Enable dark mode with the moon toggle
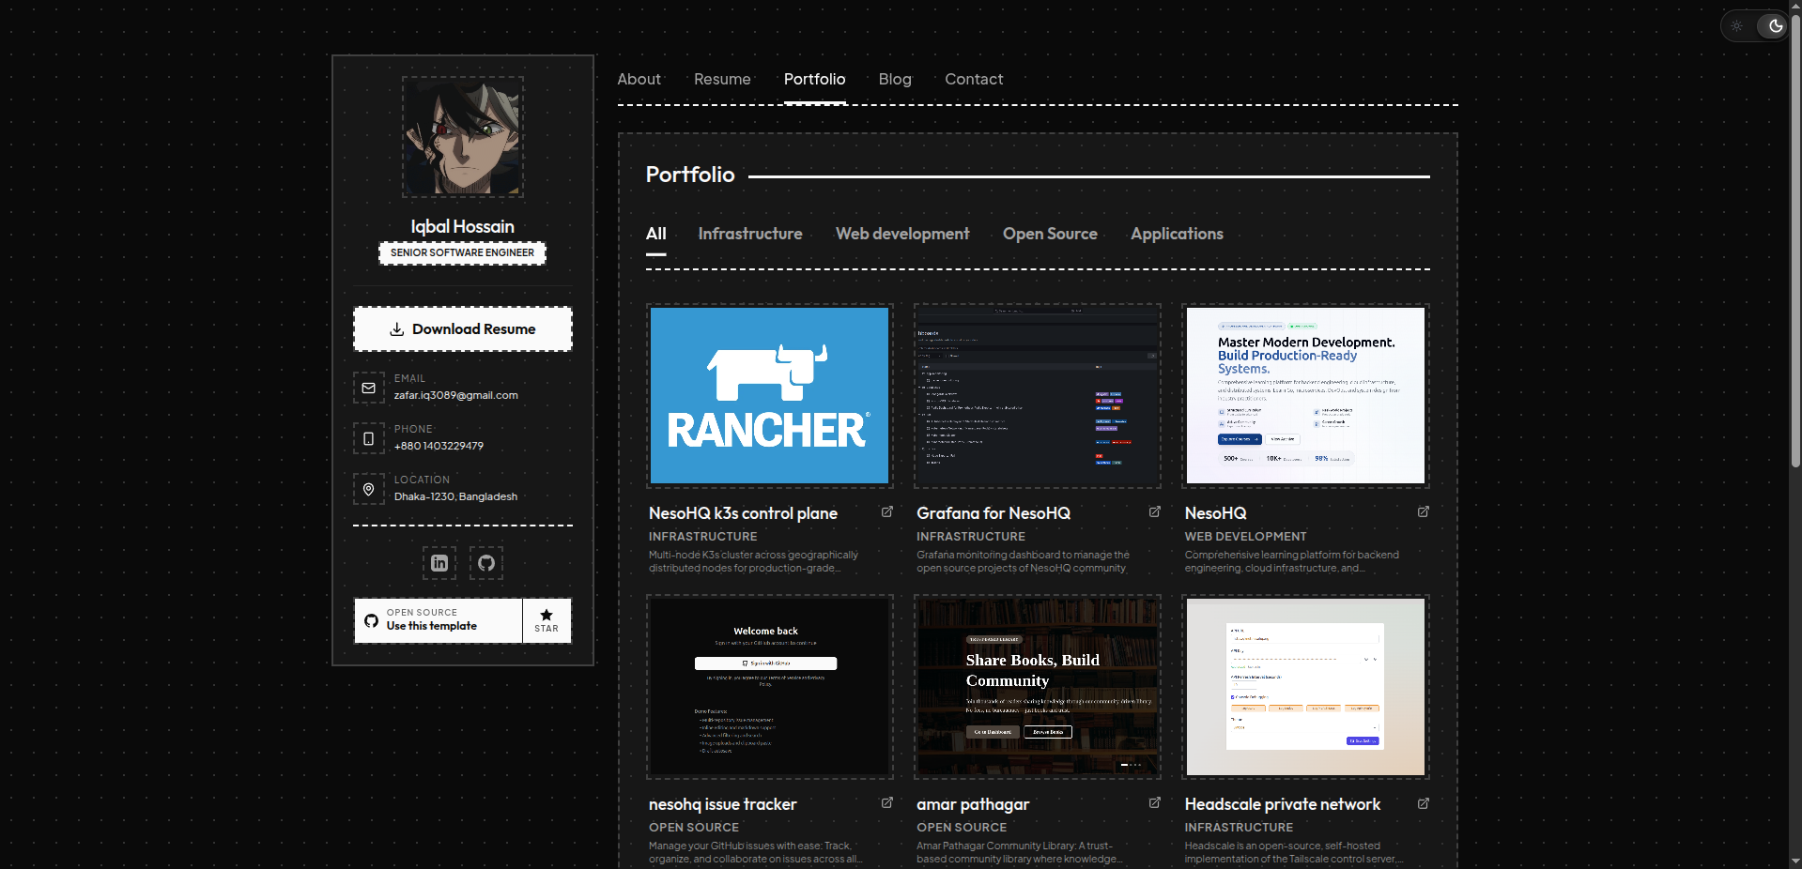 point(1775,26)
